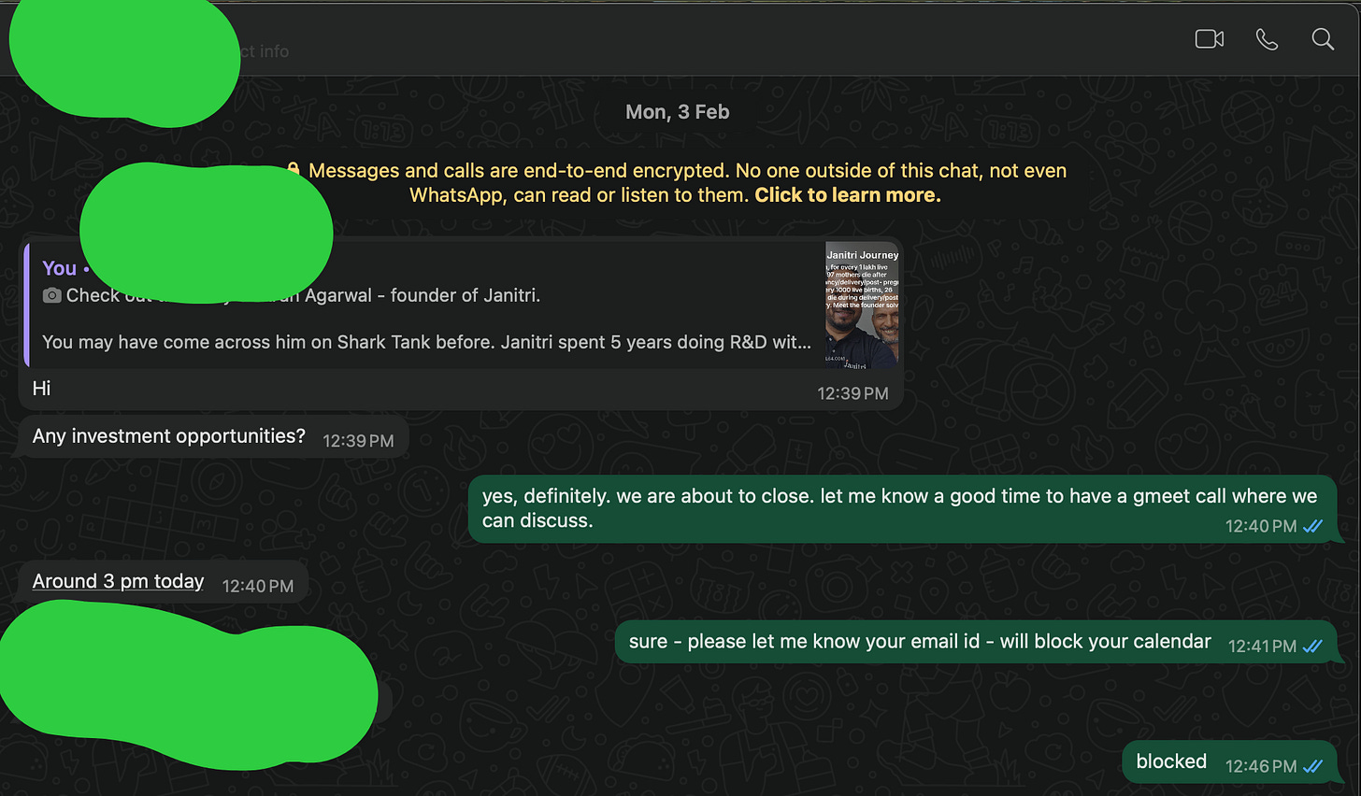Click double ticks on 12:41 PM message
This screenshot has height=796, width=1361.
point(1312,646)
